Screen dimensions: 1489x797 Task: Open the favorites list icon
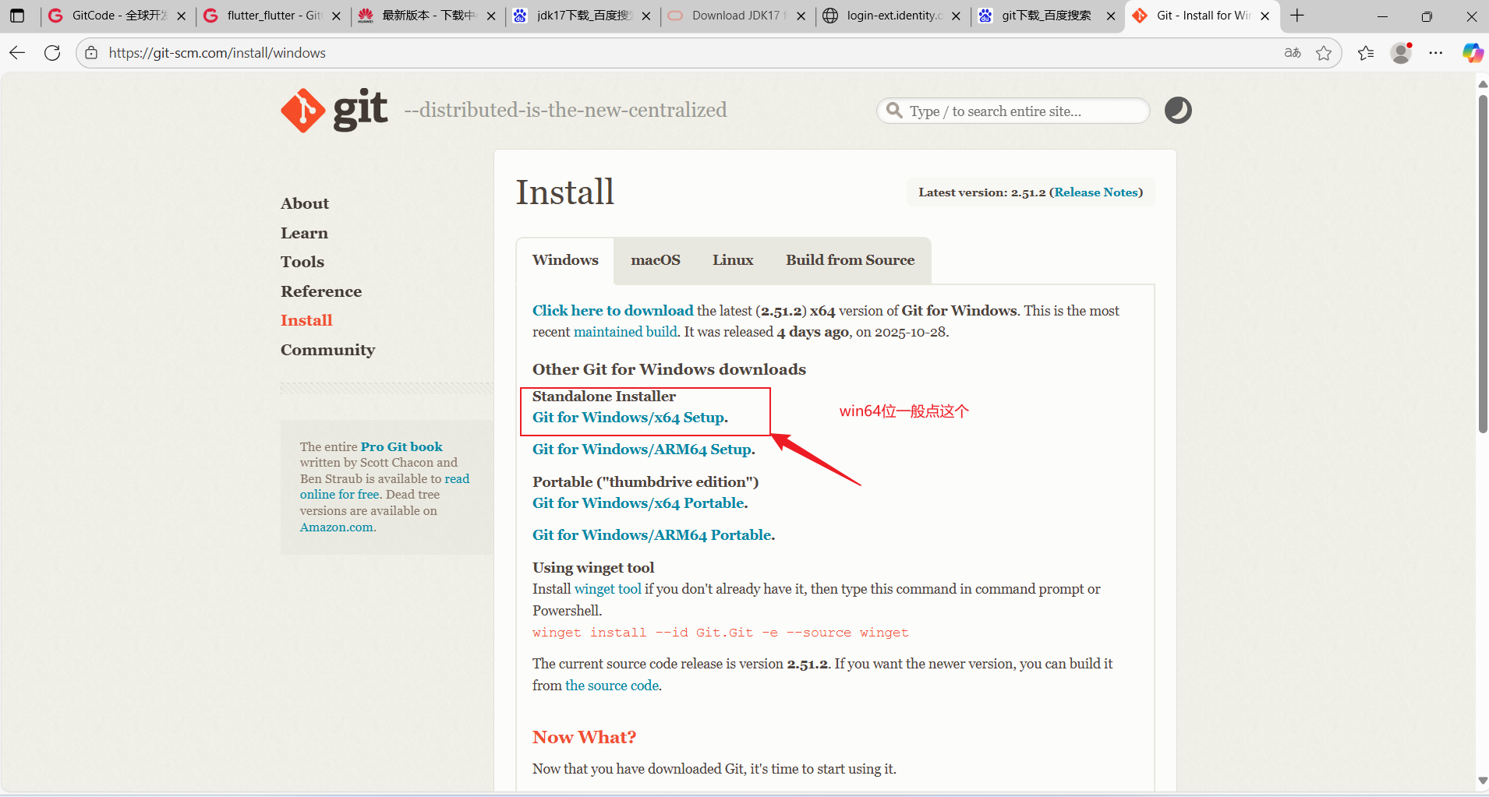point(1366,53)
